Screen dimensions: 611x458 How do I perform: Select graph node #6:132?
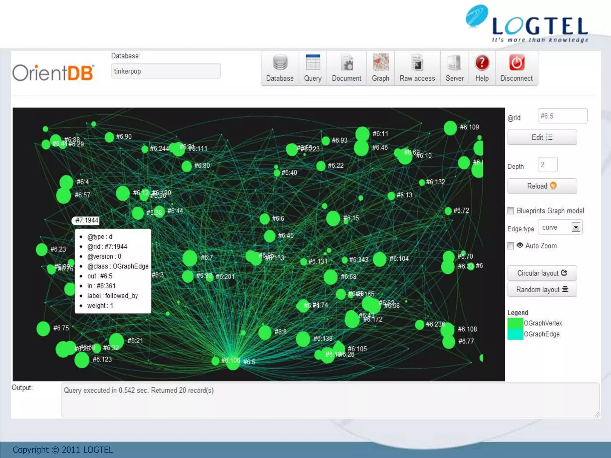(422, 182)
